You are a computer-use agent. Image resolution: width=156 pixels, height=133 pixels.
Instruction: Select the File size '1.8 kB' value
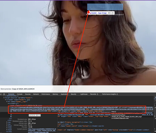click(30, 127)
